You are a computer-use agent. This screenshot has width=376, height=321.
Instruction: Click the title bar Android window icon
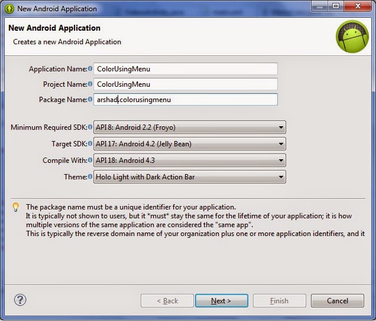9,9
